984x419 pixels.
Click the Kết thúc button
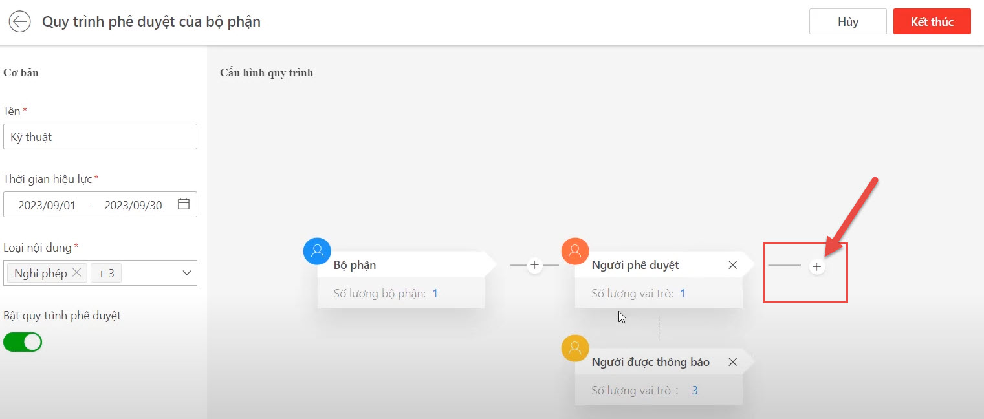click(932, 22)
